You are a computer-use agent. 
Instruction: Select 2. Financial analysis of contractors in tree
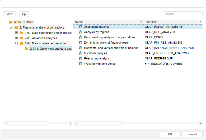[42, 27]
